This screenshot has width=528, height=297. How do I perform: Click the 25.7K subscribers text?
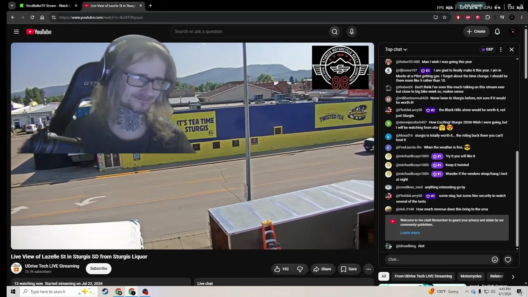(x=38, y=272)
